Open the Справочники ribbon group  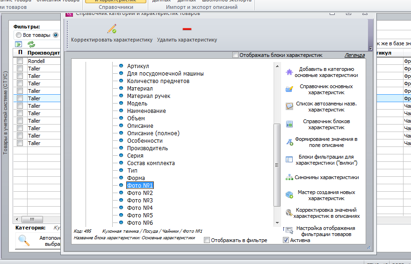[x=116, y=7]
